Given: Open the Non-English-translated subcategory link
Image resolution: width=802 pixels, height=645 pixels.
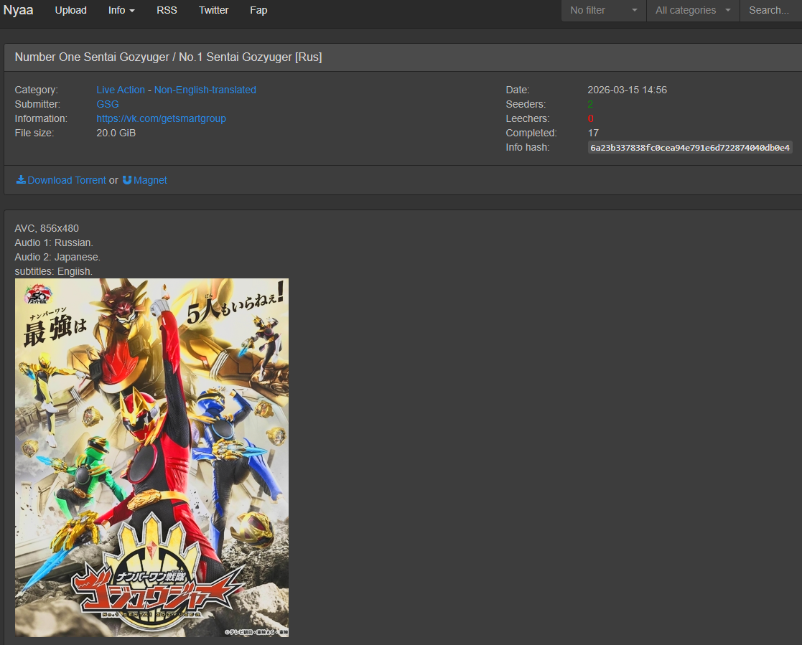Looking at the screenshot, I should pyautogui.click(x=205, y=90).
